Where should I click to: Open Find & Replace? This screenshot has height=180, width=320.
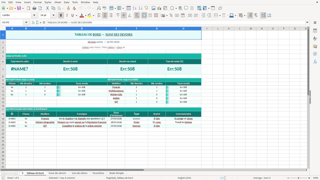[99, 8]
